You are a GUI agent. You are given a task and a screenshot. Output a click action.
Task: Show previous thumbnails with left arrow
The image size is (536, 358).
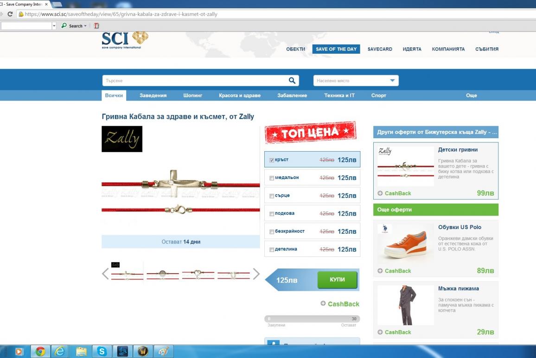105,274
